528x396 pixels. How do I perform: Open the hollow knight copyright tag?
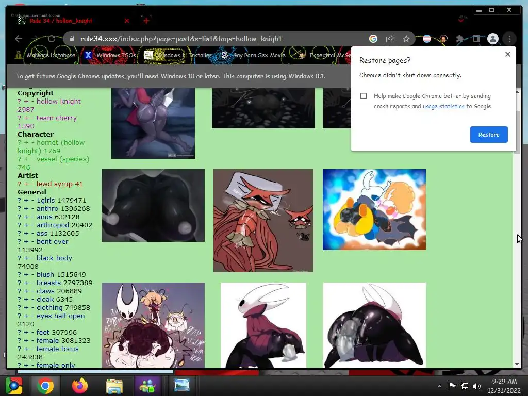pos(59,102)
